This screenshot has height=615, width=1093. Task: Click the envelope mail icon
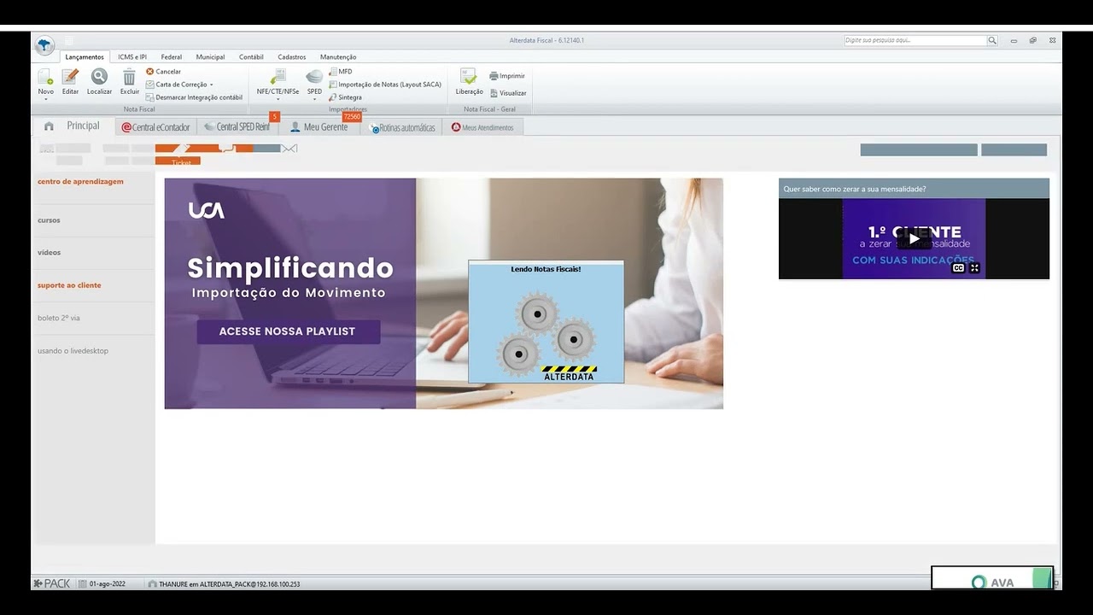(x=290, y=149)
